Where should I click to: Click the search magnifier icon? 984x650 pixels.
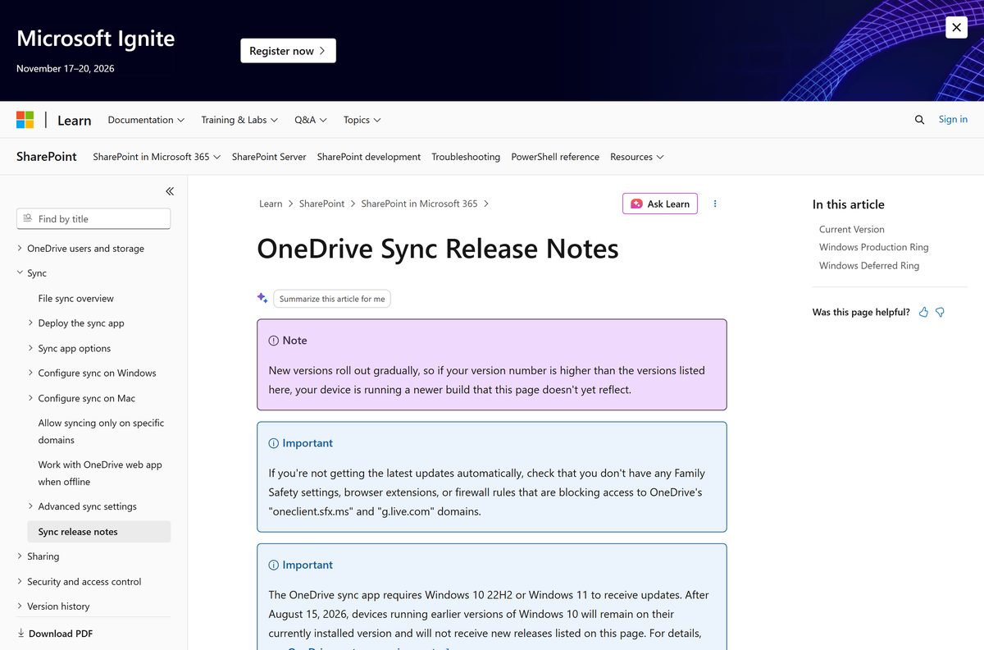(x=919, y=120)
